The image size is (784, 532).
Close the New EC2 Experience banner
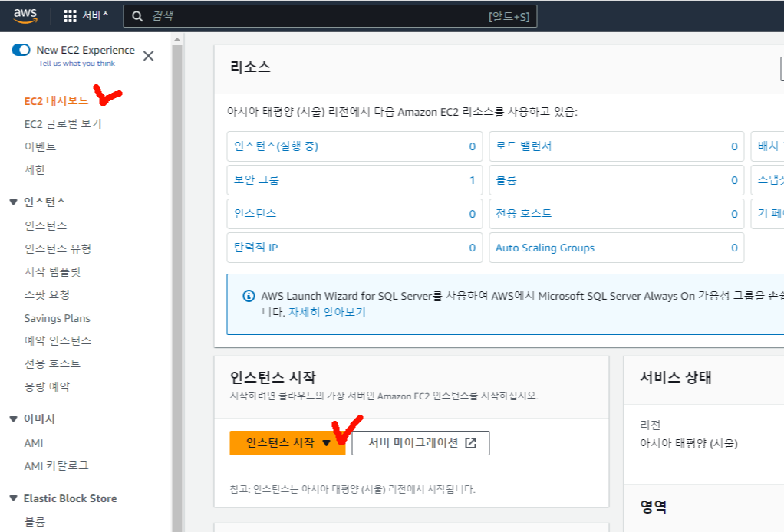(x=149, y=56)
